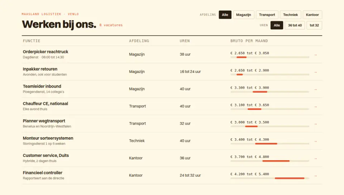Click the 16 tot 24 uur hours cell
The image size is (344, 195).
(190, 72)
